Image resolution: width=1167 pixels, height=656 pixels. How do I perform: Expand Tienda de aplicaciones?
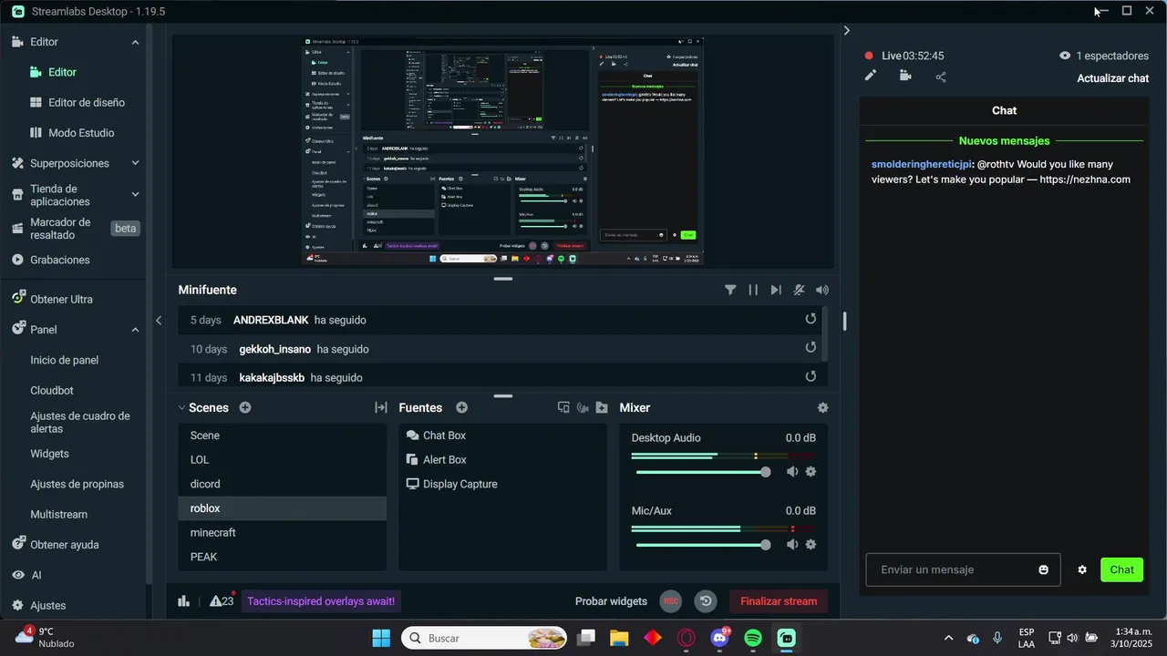[135, 194]
